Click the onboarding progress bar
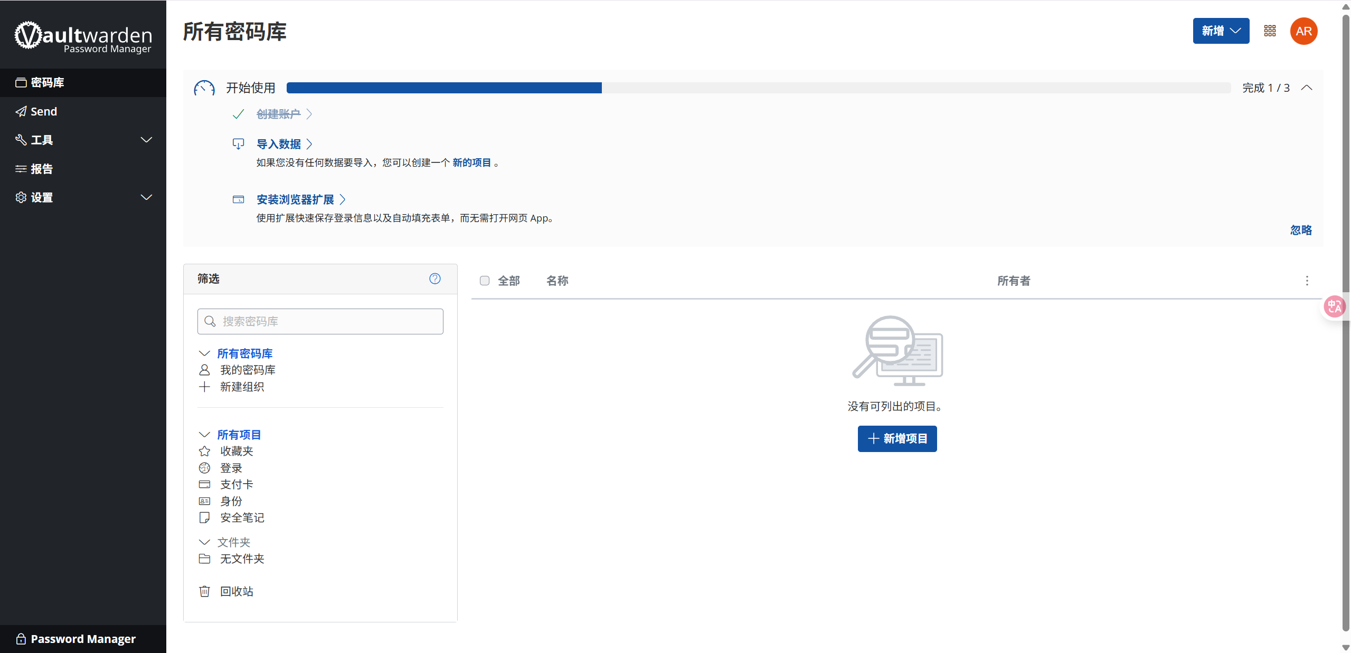Image resolution: width=1351 pixels, height=653 pixels. [758, 88]
